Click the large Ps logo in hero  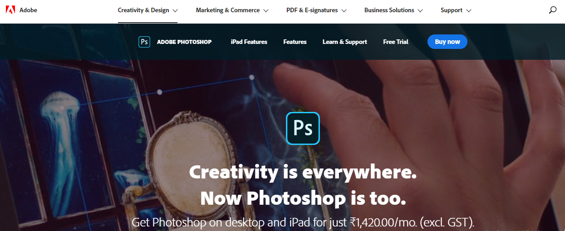(303, 128)
